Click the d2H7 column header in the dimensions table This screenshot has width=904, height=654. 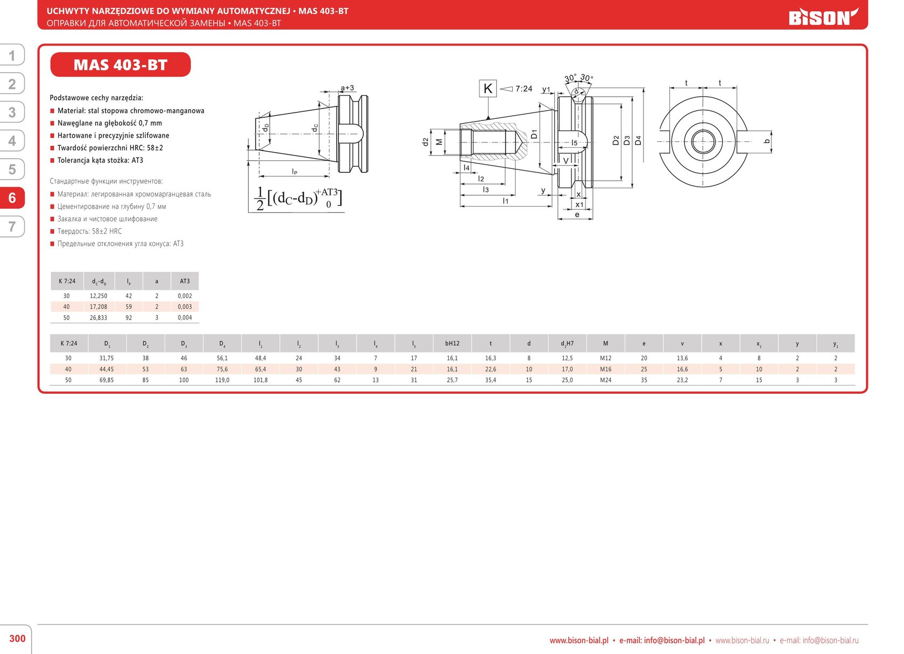coord(567,344)
